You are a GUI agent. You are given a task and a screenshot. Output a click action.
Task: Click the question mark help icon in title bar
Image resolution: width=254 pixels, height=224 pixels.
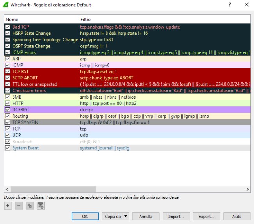click(229, 5)
